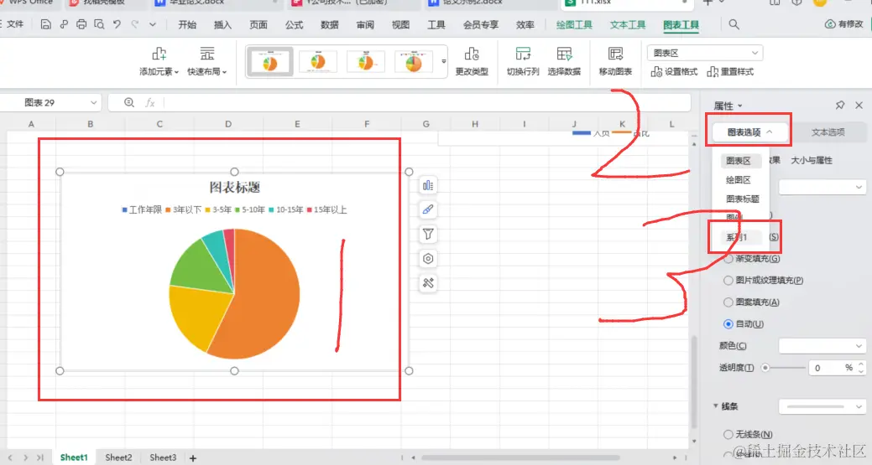Screen dimensions: 872x465
Task: Redo the last action
Action: [x=135, y=24]
